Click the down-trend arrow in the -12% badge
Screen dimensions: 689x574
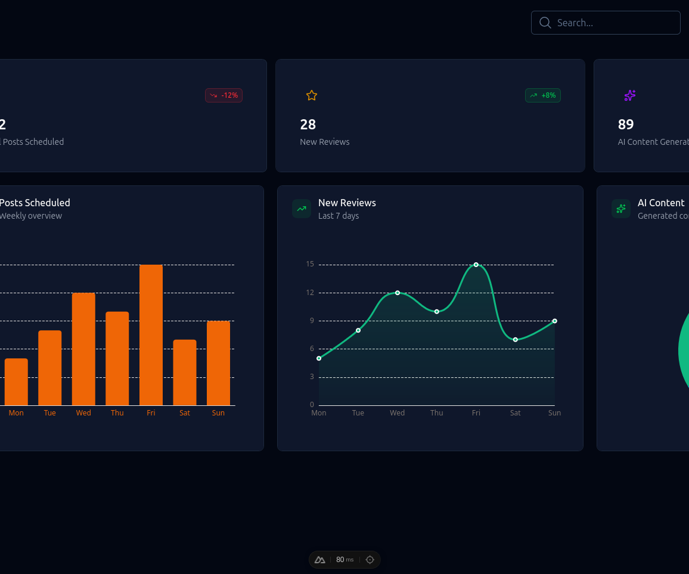pyautogui.click(x=213, y=95)
